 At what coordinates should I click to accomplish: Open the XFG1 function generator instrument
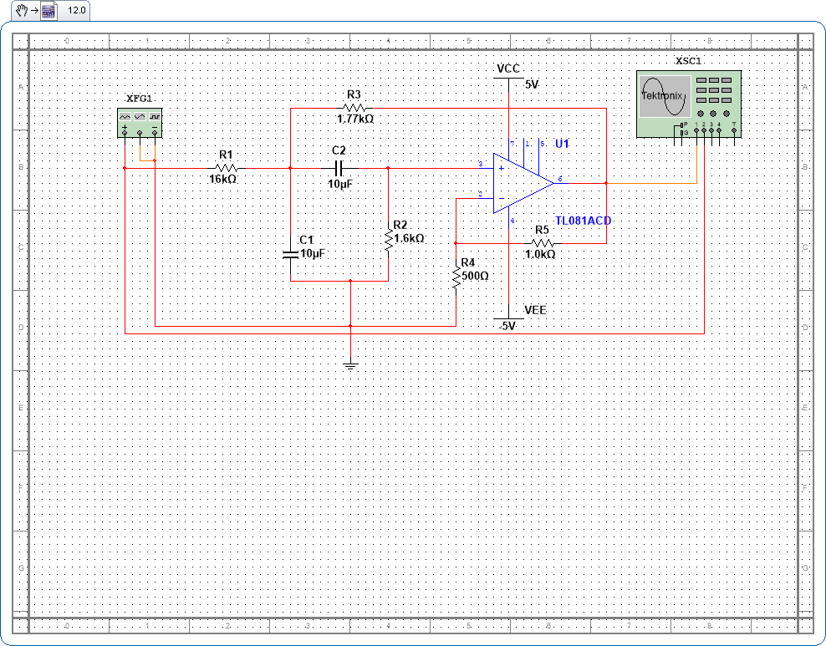pyautogui.click(x=140, y=121)
